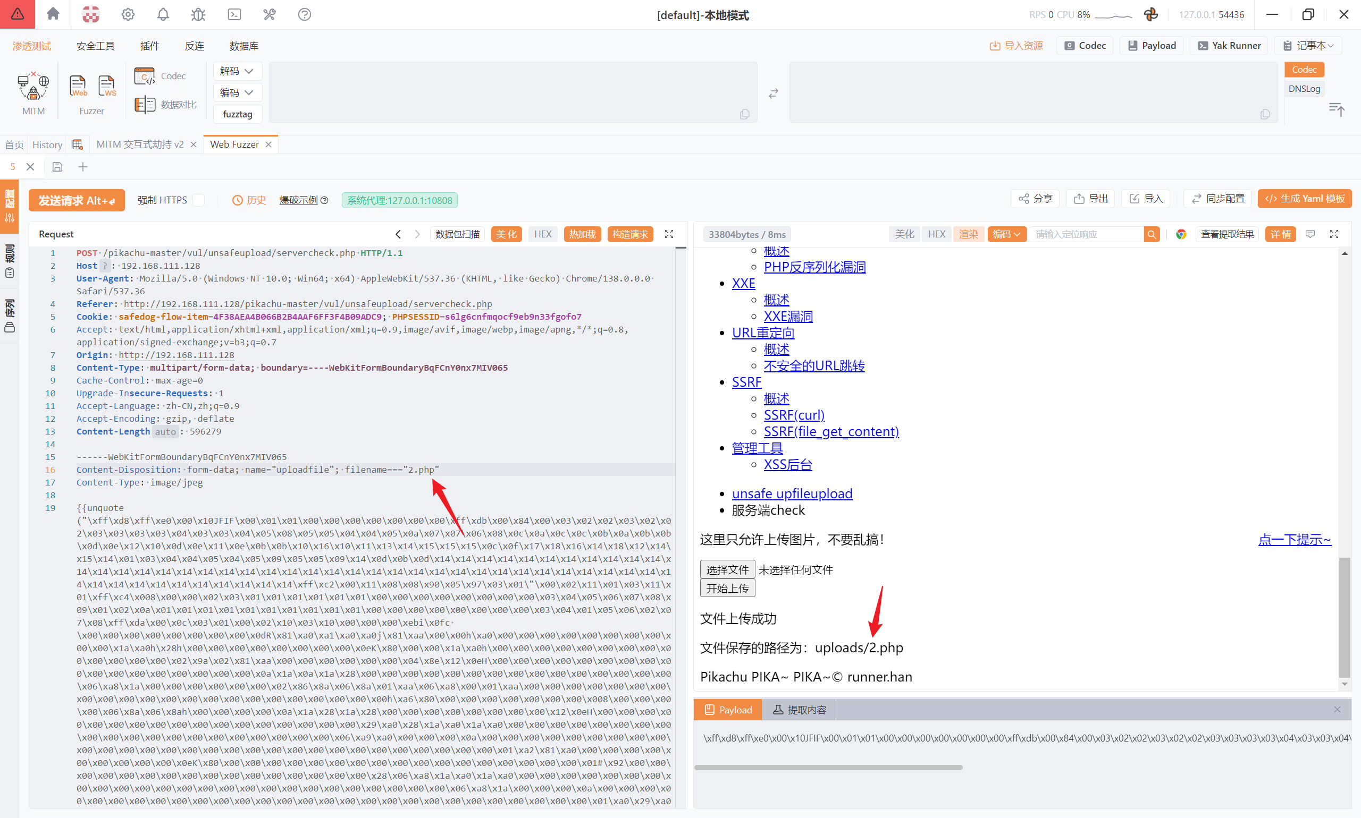The height and width of the screenshot is (818, 1361).
Task: Open the MITM hijack tool icon
Action: pyautogui.click(x=33, y=87)
